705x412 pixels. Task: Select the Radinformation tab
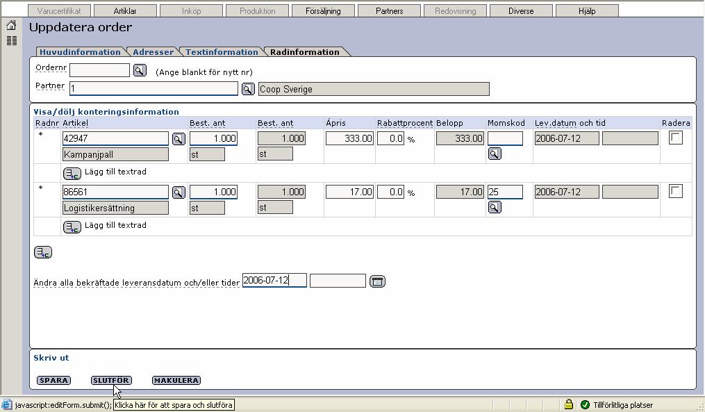305,51
